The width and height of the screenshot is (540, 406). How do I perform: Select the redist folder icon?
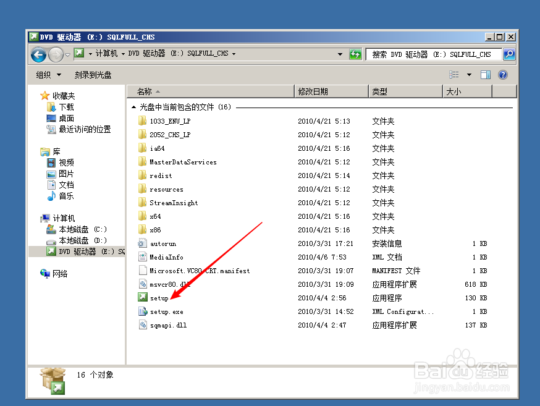142,176
